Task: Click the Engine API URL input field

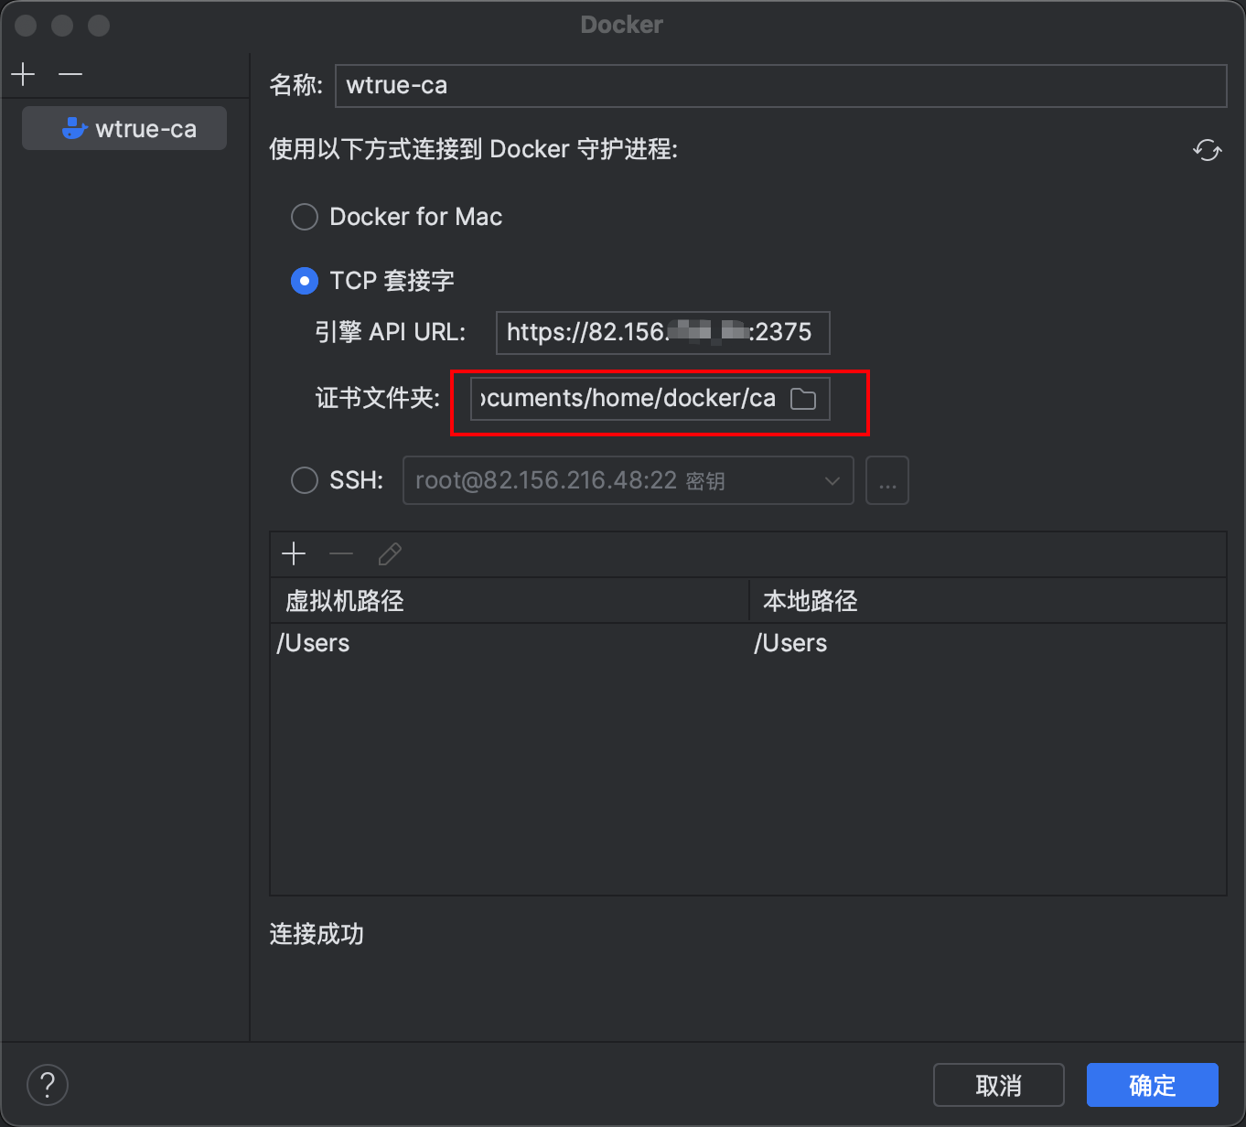Action: 662,332
